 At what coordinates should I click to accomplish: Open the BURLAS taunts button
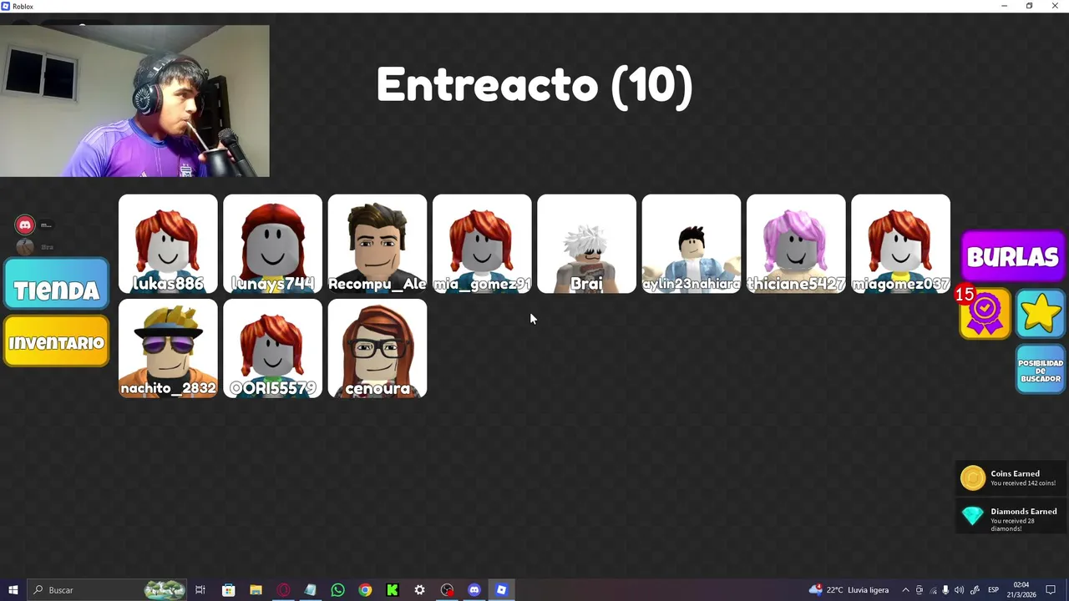1012,256
